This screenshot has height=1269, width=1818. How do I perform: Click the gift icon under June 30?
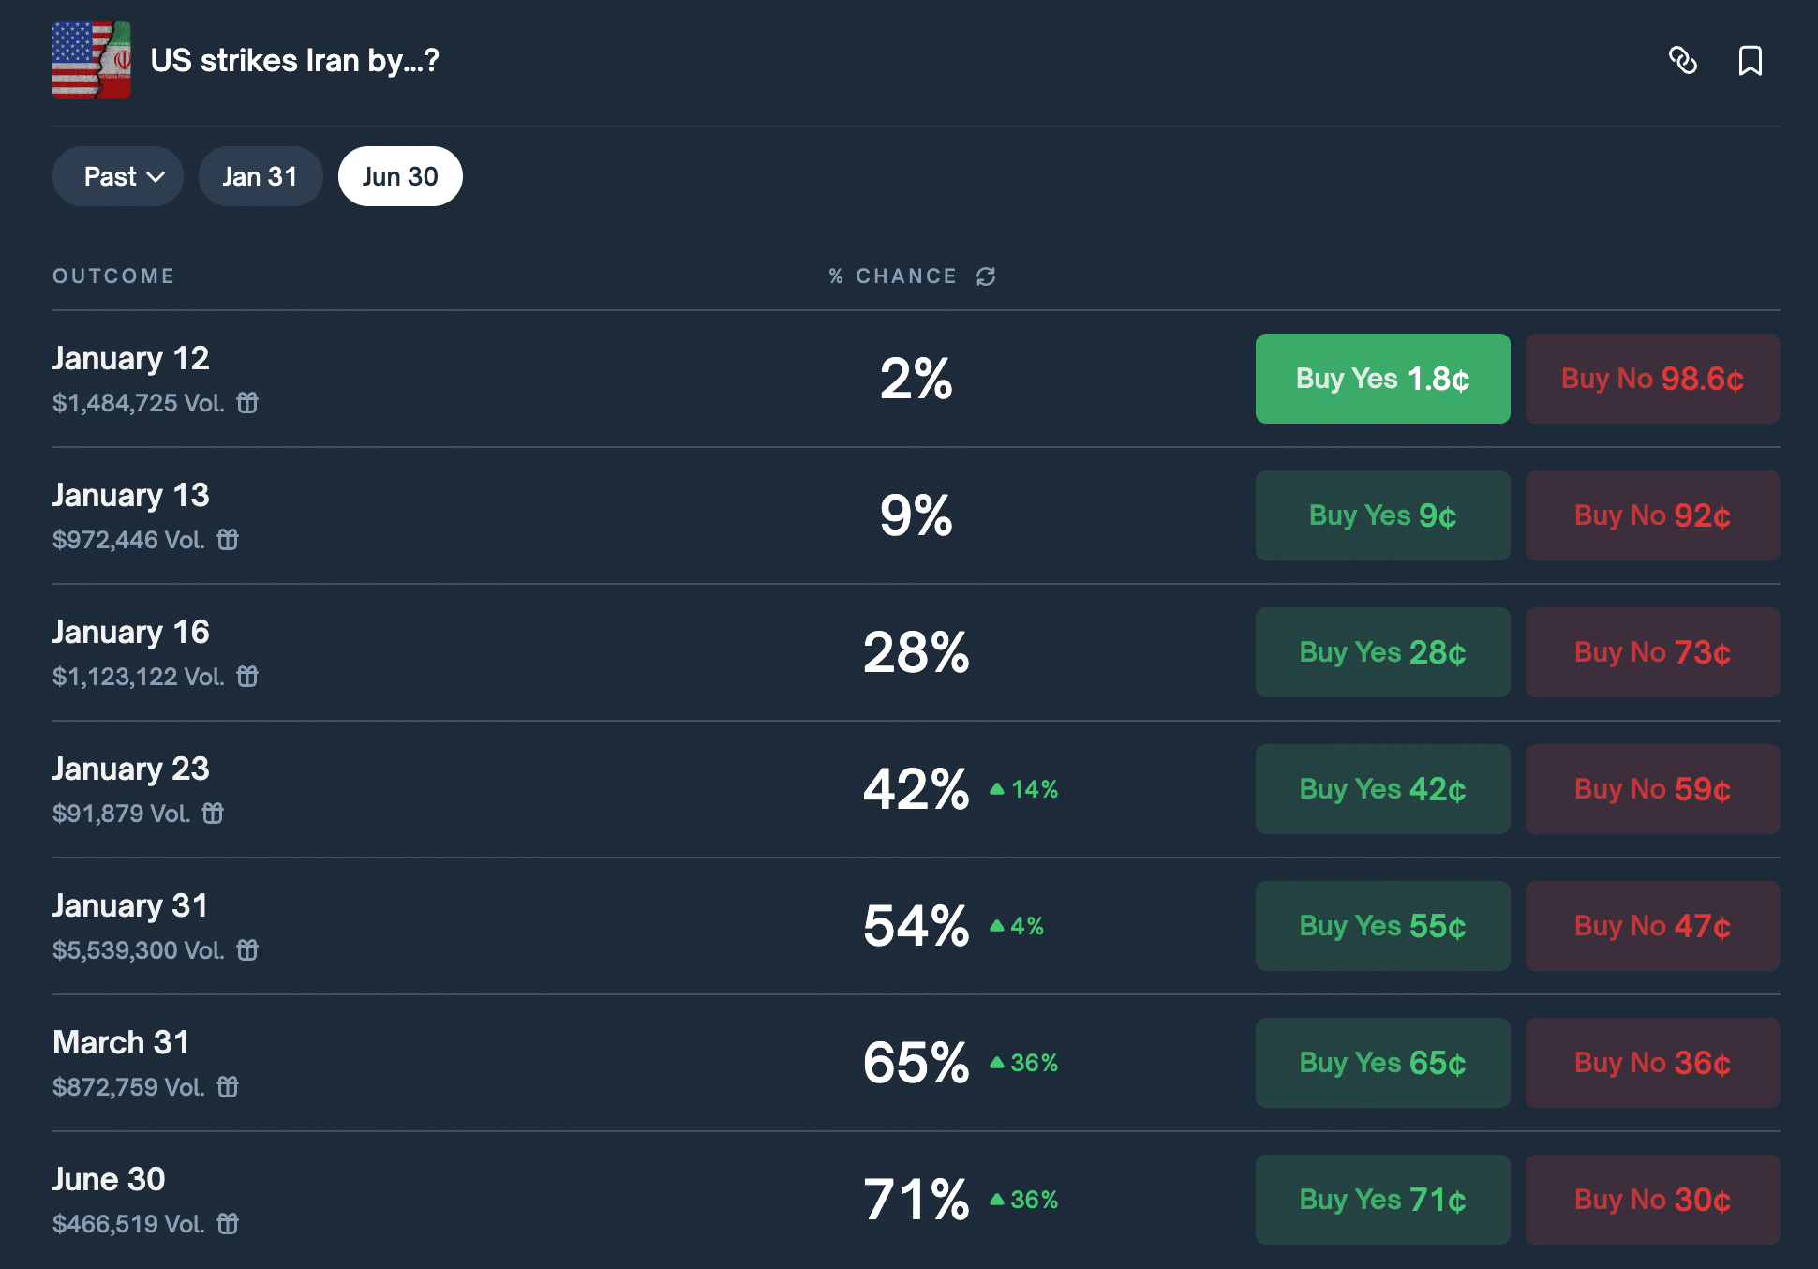pyautogui.click(x=228, y=1224)
